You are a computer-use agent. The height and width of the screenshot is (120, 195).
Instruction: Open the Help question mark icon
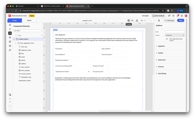[x=173, y=16]
